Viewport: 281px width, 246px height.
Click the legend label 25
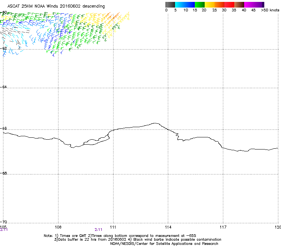[215, 10]
